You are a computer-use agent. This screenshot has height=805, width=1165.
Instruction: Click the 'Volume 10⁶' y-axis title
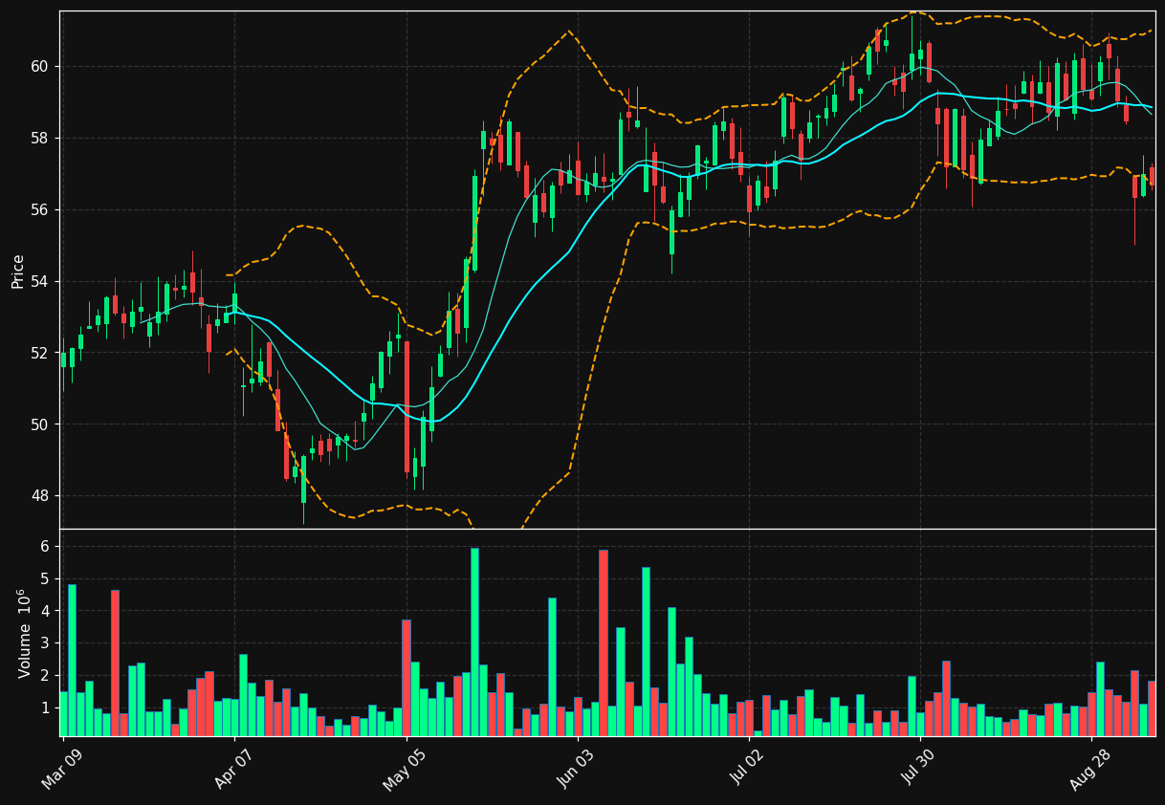(x=24, y=633)
